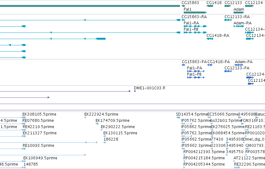Select the EK222924.5prime EST label
The image size is (265, 169).
101,114
